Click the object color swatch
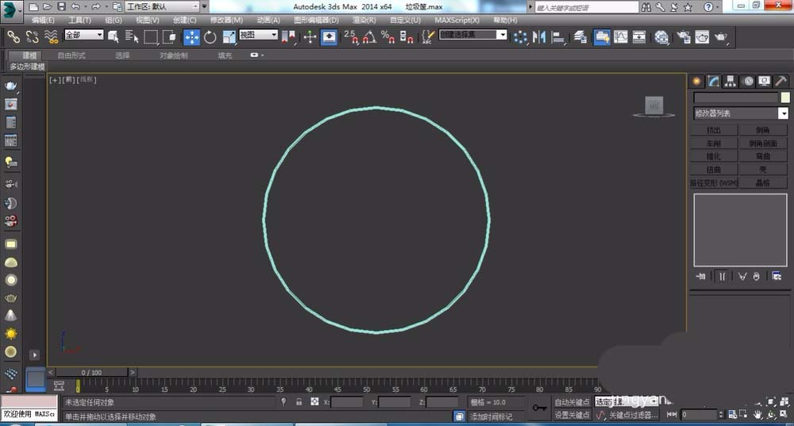 [784, 98]
